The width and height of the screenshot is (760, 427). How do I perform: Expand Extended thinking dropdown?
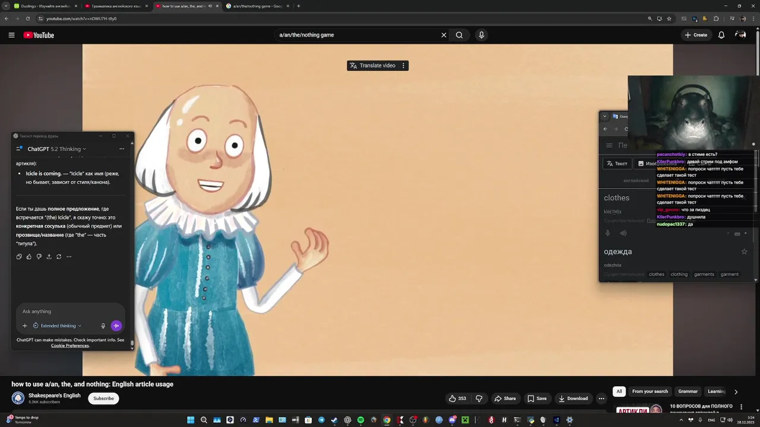pyautogui.click(x=57, y=326)
